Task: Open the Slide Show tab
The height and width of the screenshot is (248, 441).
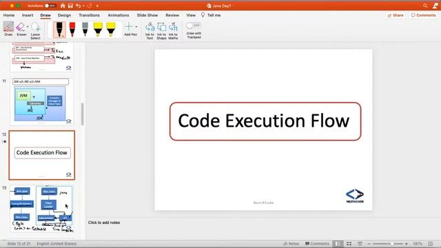Action: click(147, 15)
